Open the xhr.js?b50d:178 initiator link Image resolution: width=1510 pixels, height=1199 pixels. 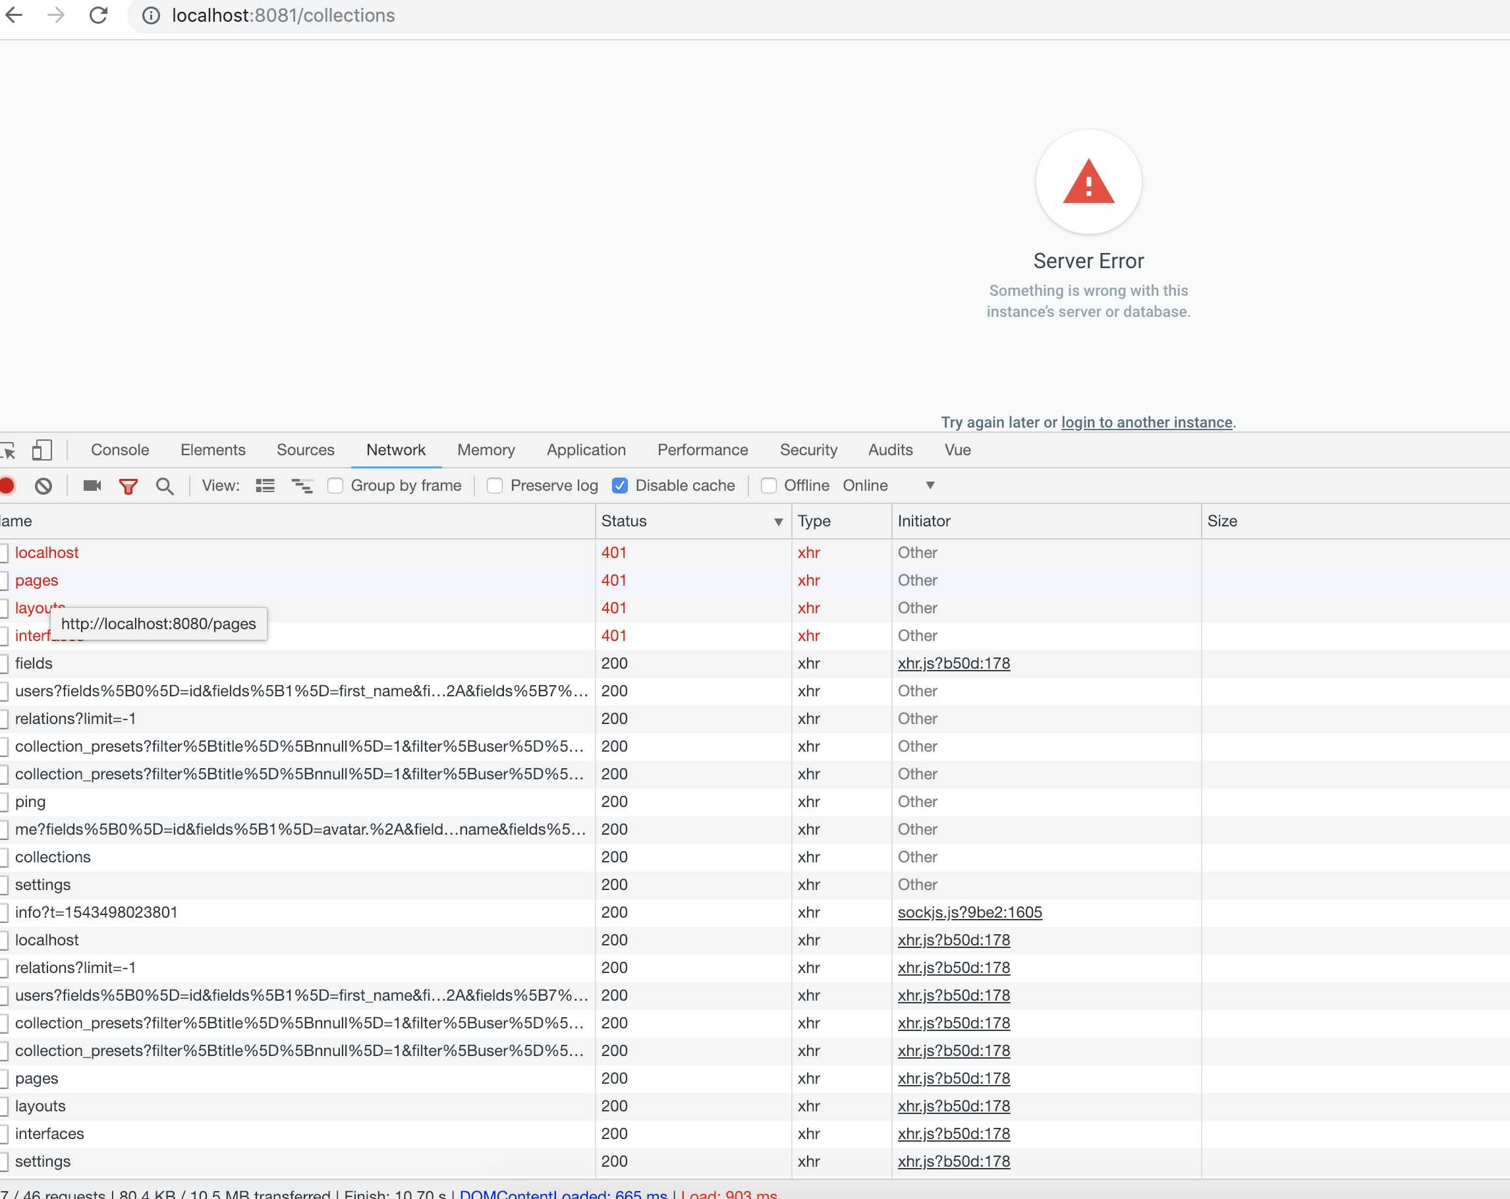[x=954, y=663]
